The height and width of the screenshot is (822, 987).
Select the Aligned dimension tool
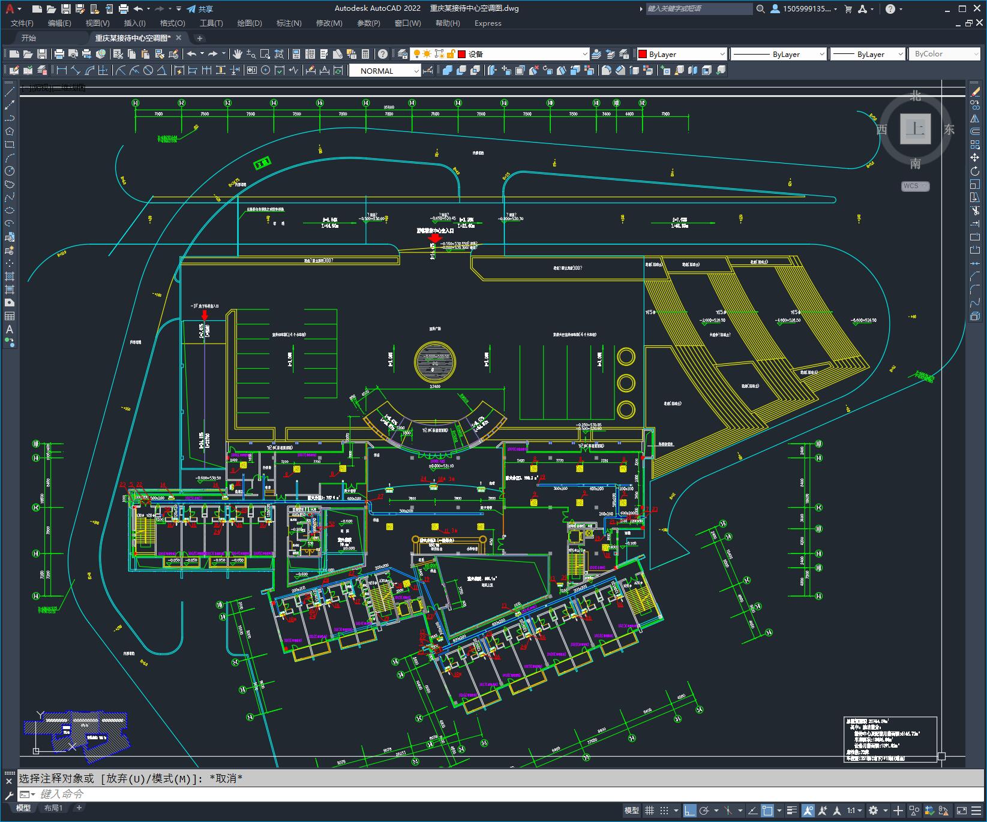pyautogui.click(x=75, y=71)
